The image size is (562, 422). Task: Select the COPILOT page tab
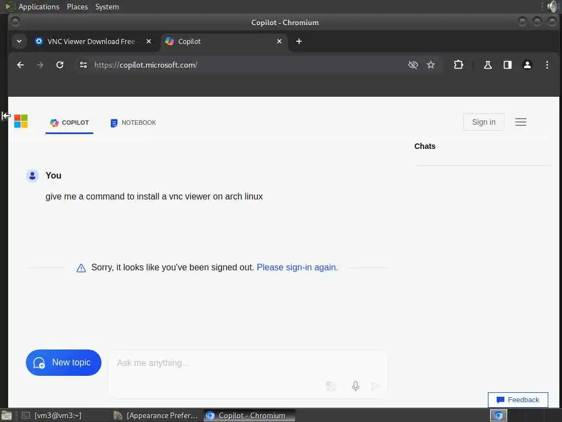pos(69,123)
